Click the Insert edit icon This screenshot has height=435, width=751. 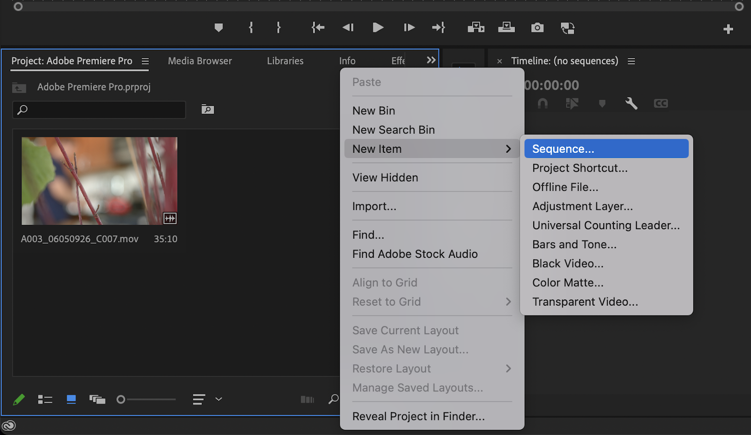point(476,28)
